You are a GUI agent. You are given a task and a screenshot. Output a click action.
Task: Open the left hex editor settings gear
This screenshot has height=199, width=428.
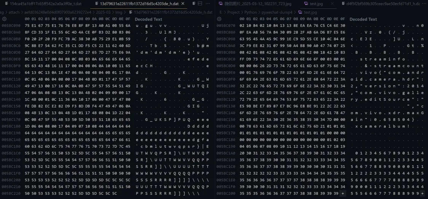pos(4,19)
